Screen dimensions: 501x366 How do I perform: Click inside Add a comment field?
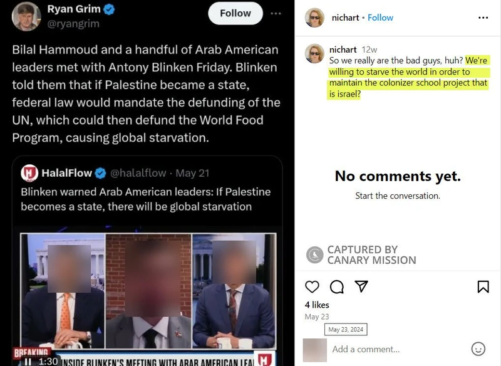400,349
